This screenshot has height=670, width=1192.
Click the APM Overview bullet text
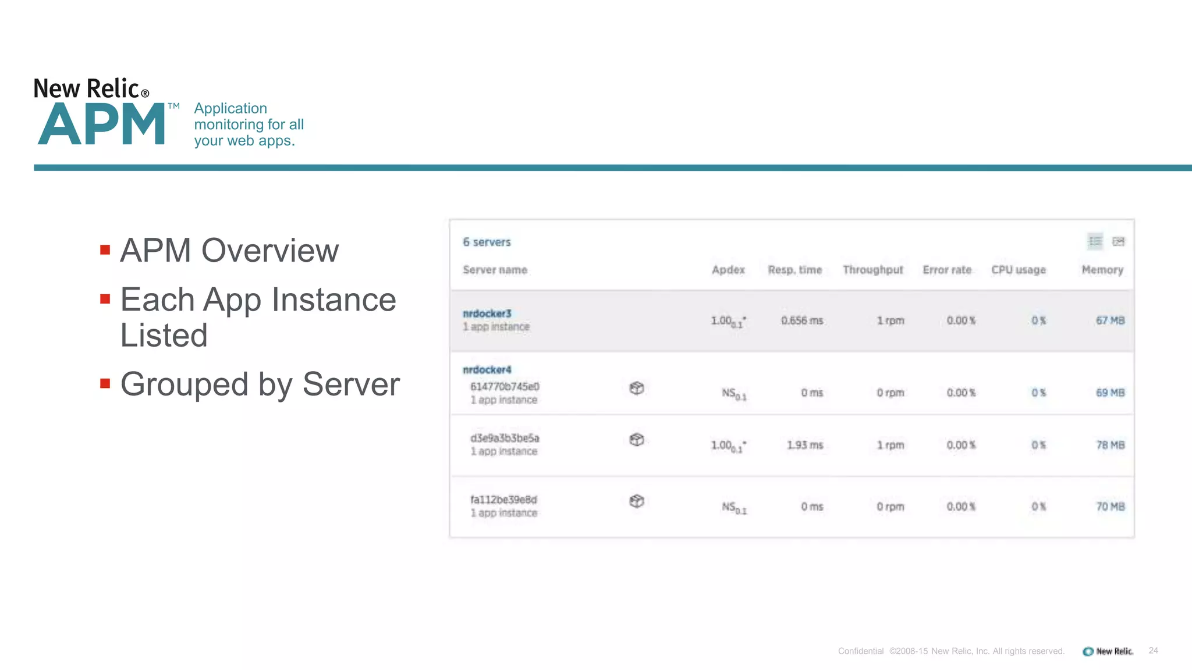pyautogui.click(x=229, y=251)
